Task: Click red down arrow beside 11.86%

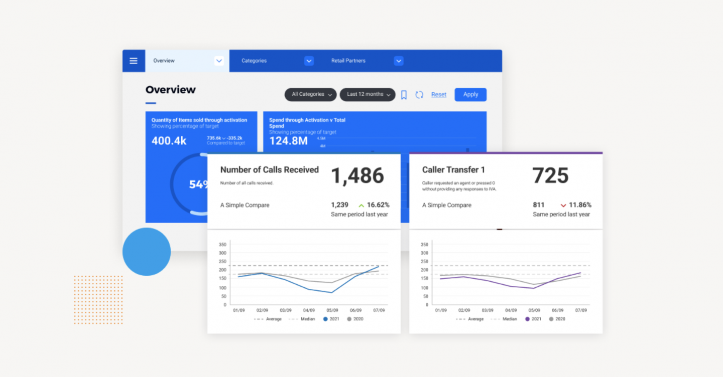Action: 563,205
